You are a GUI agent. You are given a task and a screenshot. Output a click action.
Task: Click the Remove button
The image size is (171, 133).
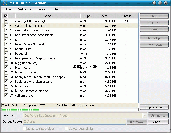[x=154, y=23]
